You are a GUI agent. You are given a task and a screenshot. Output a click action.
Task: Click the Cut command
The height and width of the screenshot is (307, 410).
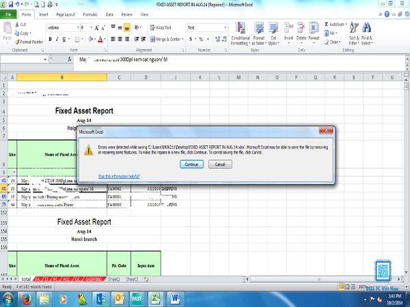pyautogui.click(x=20, y=25)
